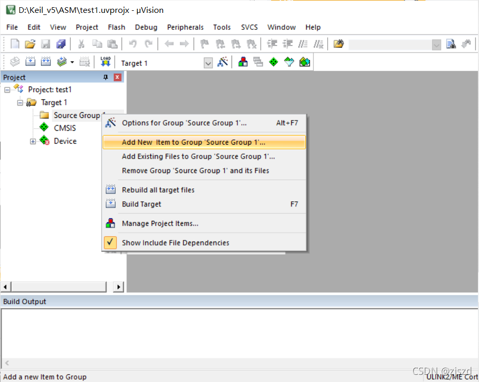Choose Add Existing Files to Group entry
Viewport: 479px width, 382px height.
pyautogui.click(x=204, y=157)
